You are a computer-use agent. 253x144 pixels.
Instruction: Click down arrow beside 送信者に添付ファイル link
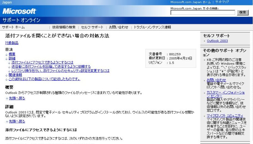click(x=9, y=67)
